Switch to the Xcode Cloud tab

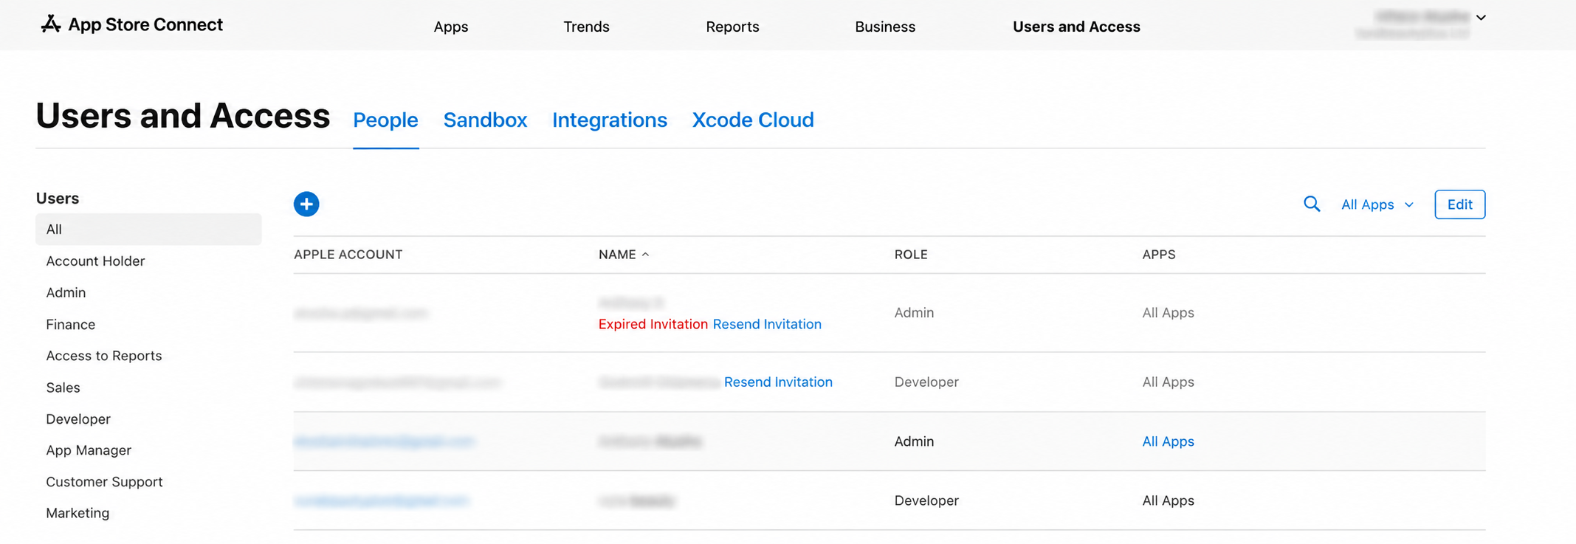753,120
